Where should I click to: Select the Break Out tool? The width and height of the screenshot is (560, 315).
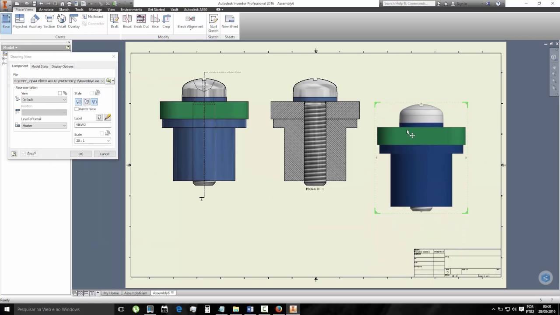pyautogui.click(x=141, y=21)
